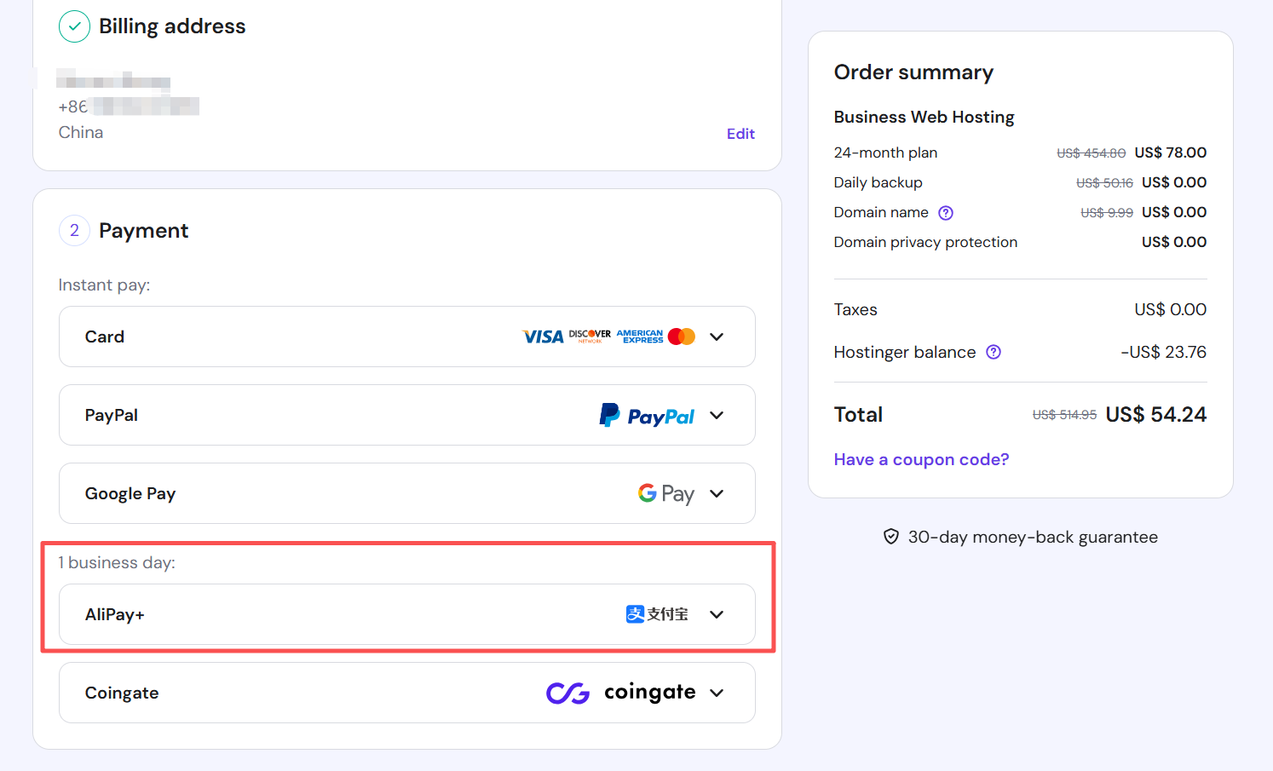Expand the Coingate chevron
Viewport: 1273px width, 771px height.
(717, 693)
